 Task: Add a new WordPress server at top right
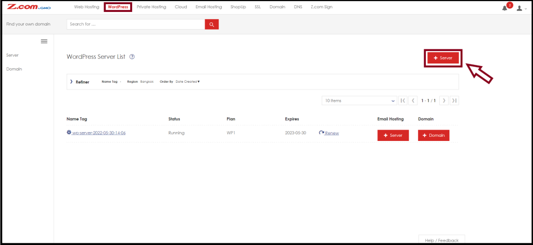[x=443, y=58]
